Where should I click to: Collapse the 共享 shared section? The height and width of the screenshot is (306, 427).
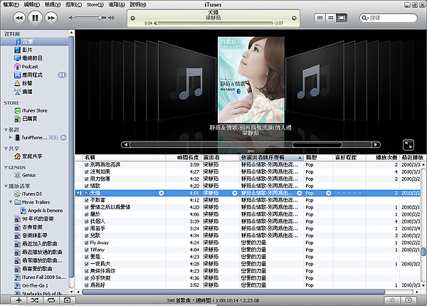click(6, 148)
